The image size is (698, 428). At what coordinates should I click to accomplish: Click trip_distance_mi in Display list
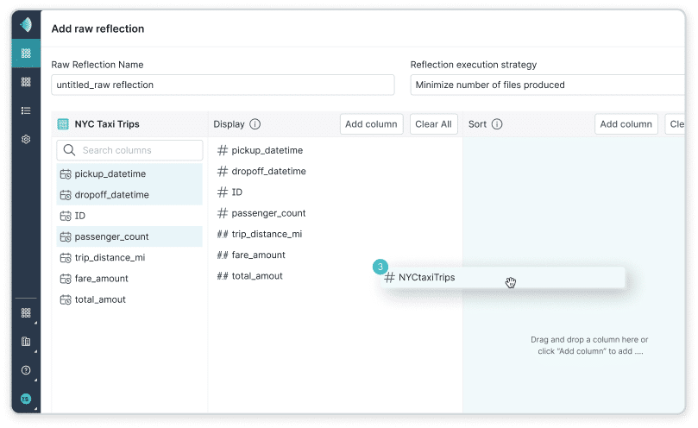coord(267,234)
